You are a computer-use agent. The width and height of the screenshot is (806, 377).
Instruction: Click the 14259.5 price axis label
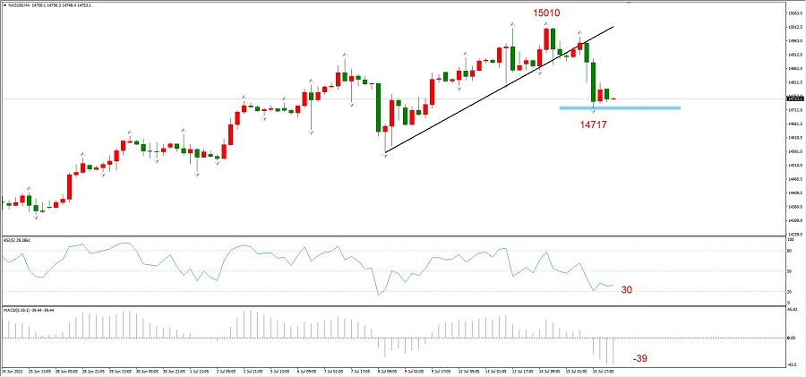click(x=793, y=234)
